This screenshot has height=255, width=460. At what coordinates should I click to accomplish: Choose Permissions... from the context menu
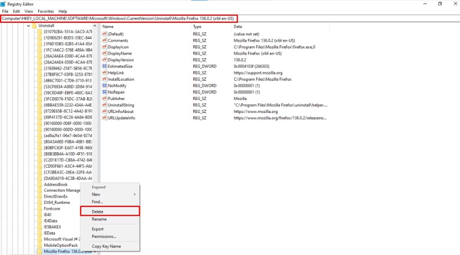110,237
